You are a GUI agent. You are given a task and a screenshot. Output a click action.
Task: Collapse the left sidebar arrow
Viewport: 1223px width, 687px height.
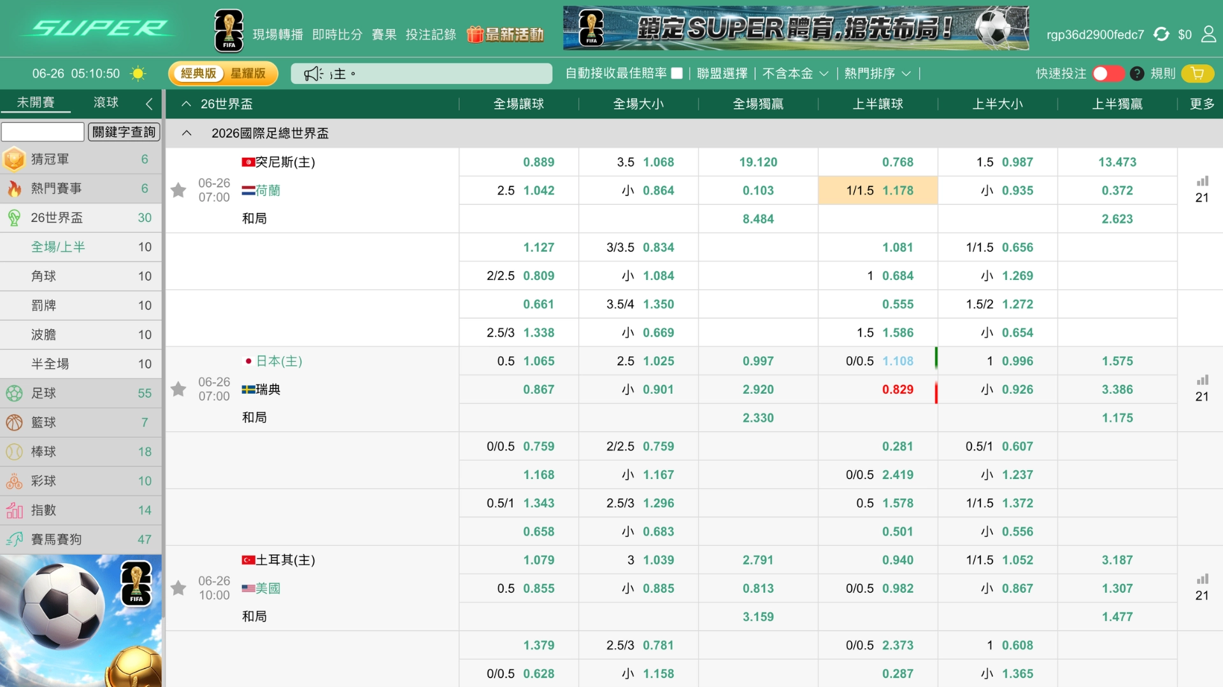coord(149,103)
